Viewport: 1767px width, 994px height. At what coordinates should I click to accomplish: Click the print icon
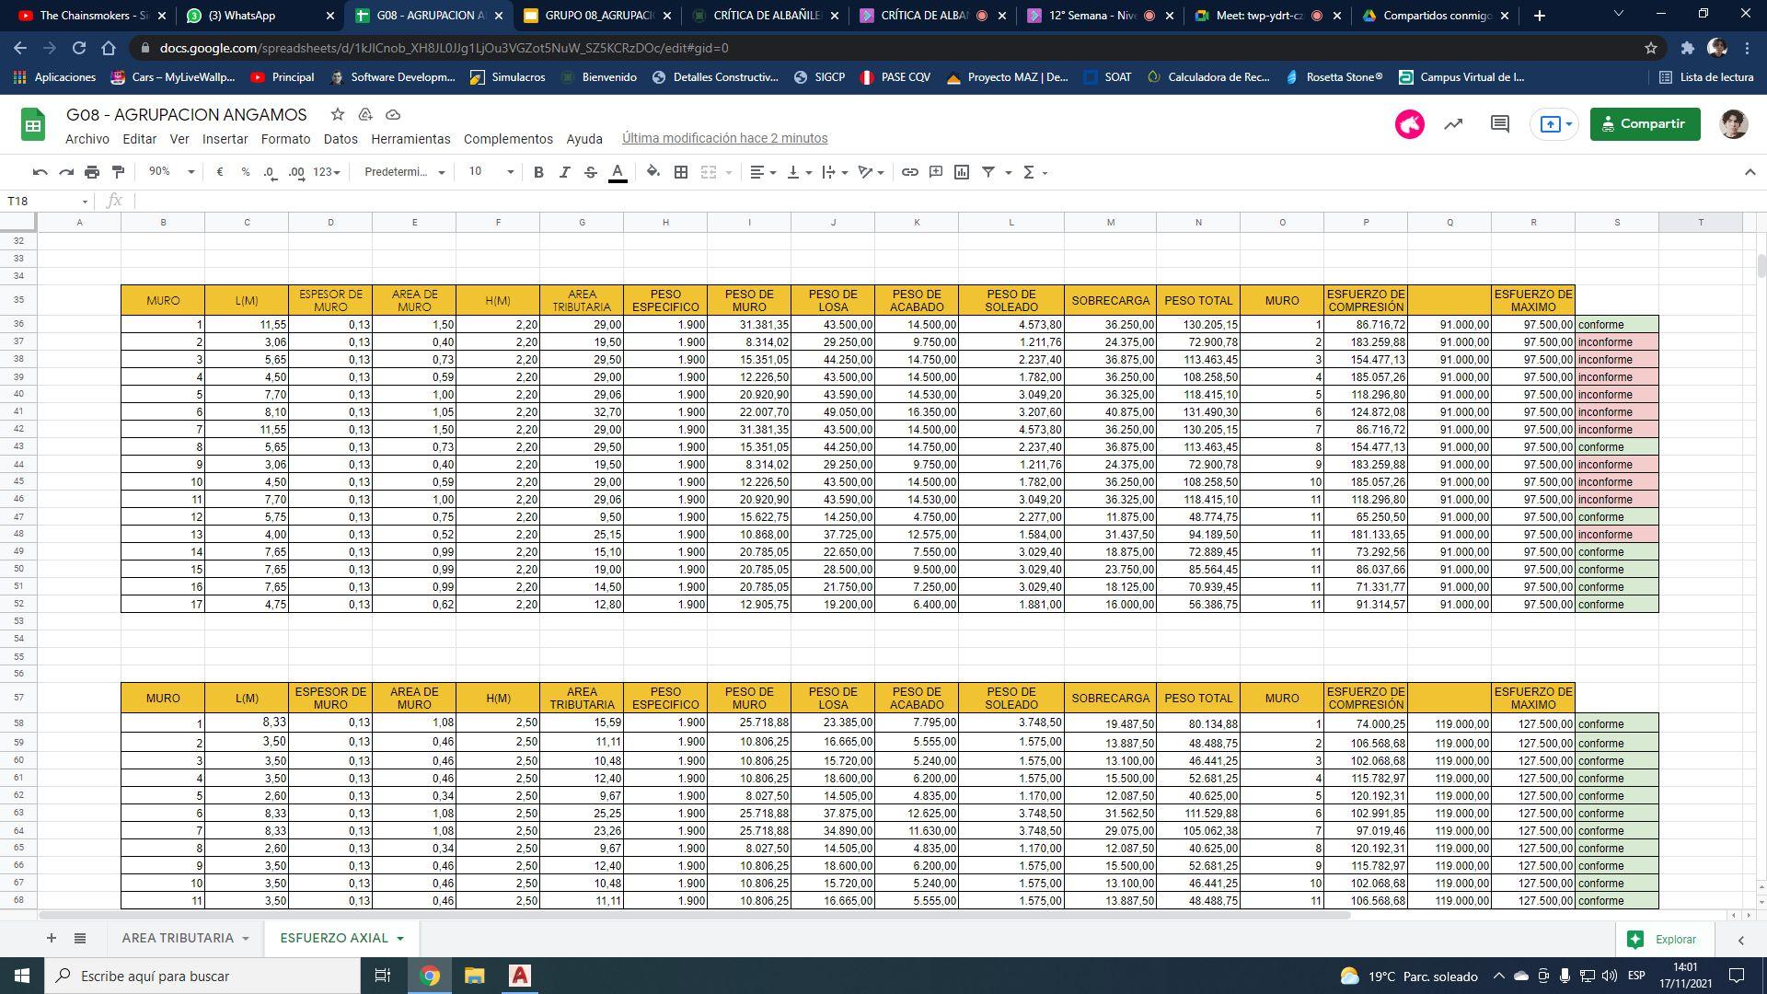tap(92, 172)
